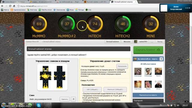Click the volume icon in system tray
Screen dimensions: 192x108
pyautogui.click(x=178, y=105)
